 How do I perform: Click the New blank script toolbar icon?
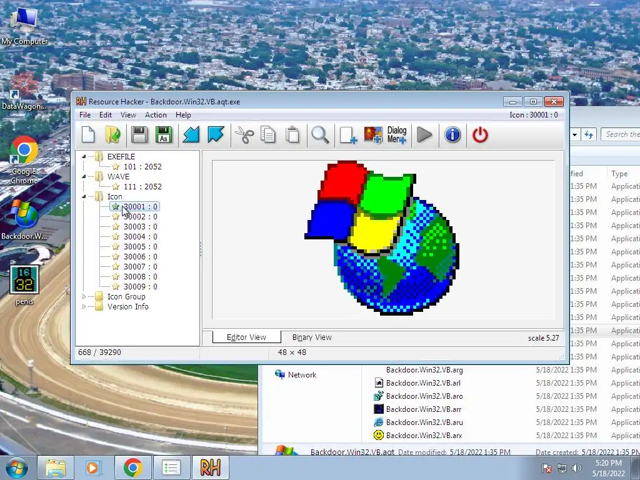tap(88, 135)
